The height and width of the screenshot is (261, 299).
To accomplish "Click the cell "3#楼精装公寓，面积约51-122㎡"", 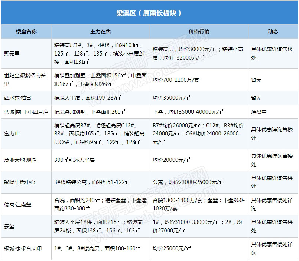I will pos(92,182).
